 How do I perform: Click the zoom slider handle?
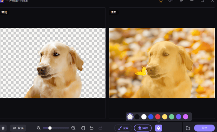(x=50, y=128)
